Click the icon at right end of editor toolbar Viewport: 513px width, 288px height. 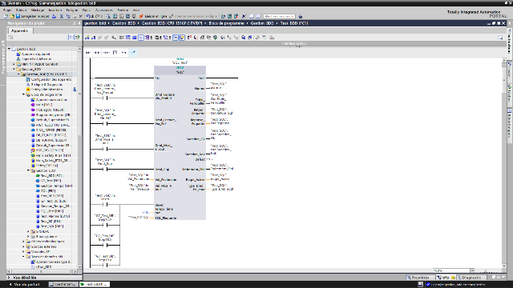pyautogui.click(x=500, y=38)
